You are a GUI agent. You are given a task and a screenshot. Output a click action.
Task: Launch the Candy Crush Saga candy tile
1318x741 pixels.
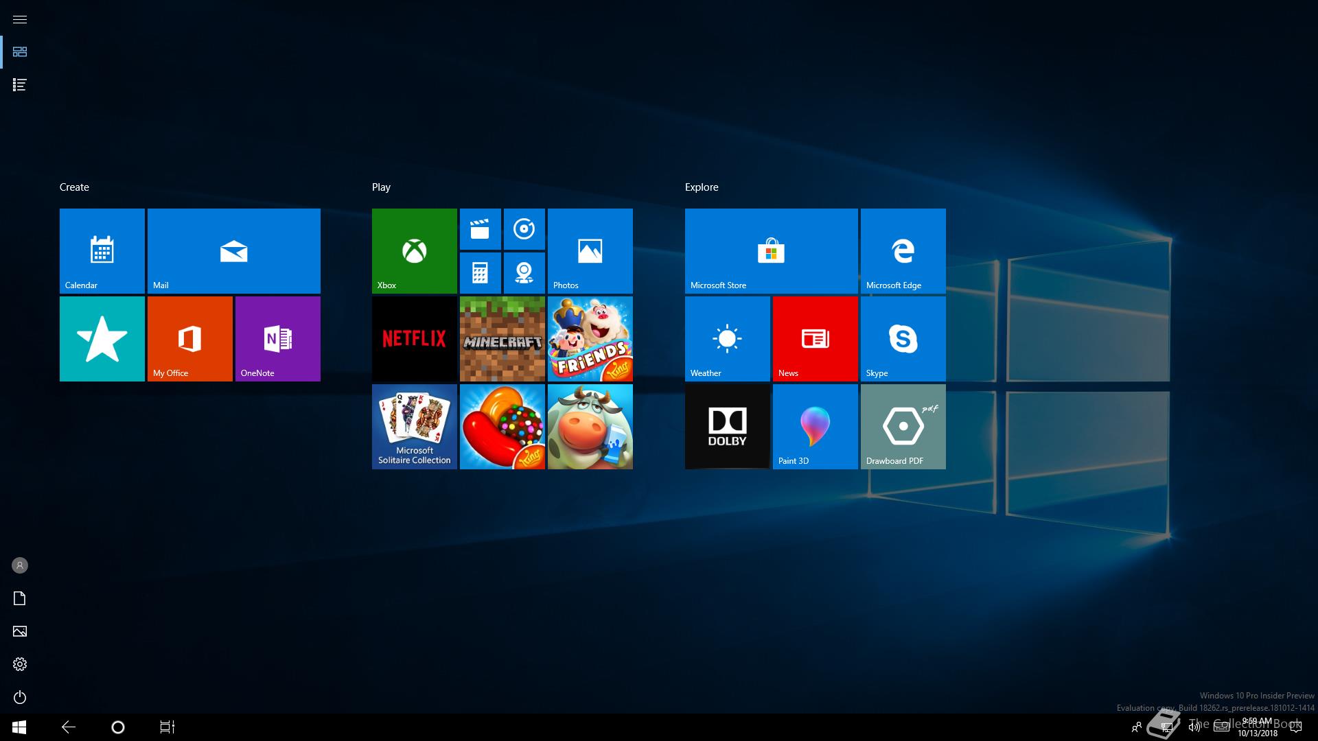502,427
